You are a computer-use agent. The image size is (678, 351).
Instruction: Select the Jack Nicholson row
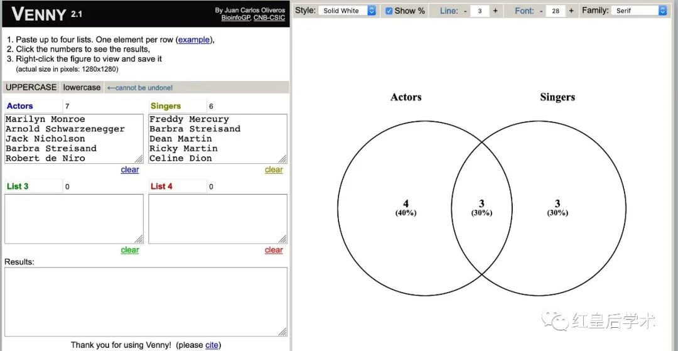[45, 139]
